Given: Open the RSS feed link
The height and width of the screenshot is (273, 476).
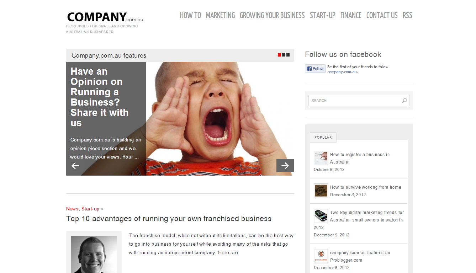Looking at the screenshot, I should pos(407,15).
